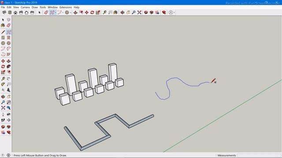Activate the Orbit tool in the top toolbar
The width and height of the screenshot is (282, 158).
click(122, 12)
